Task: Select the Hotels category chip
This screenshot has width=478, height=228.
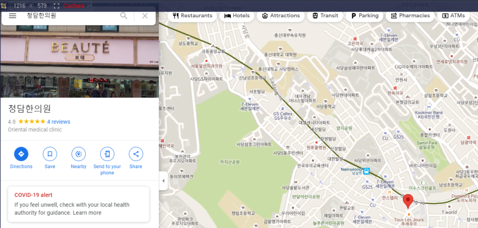Action: (236, 15)
